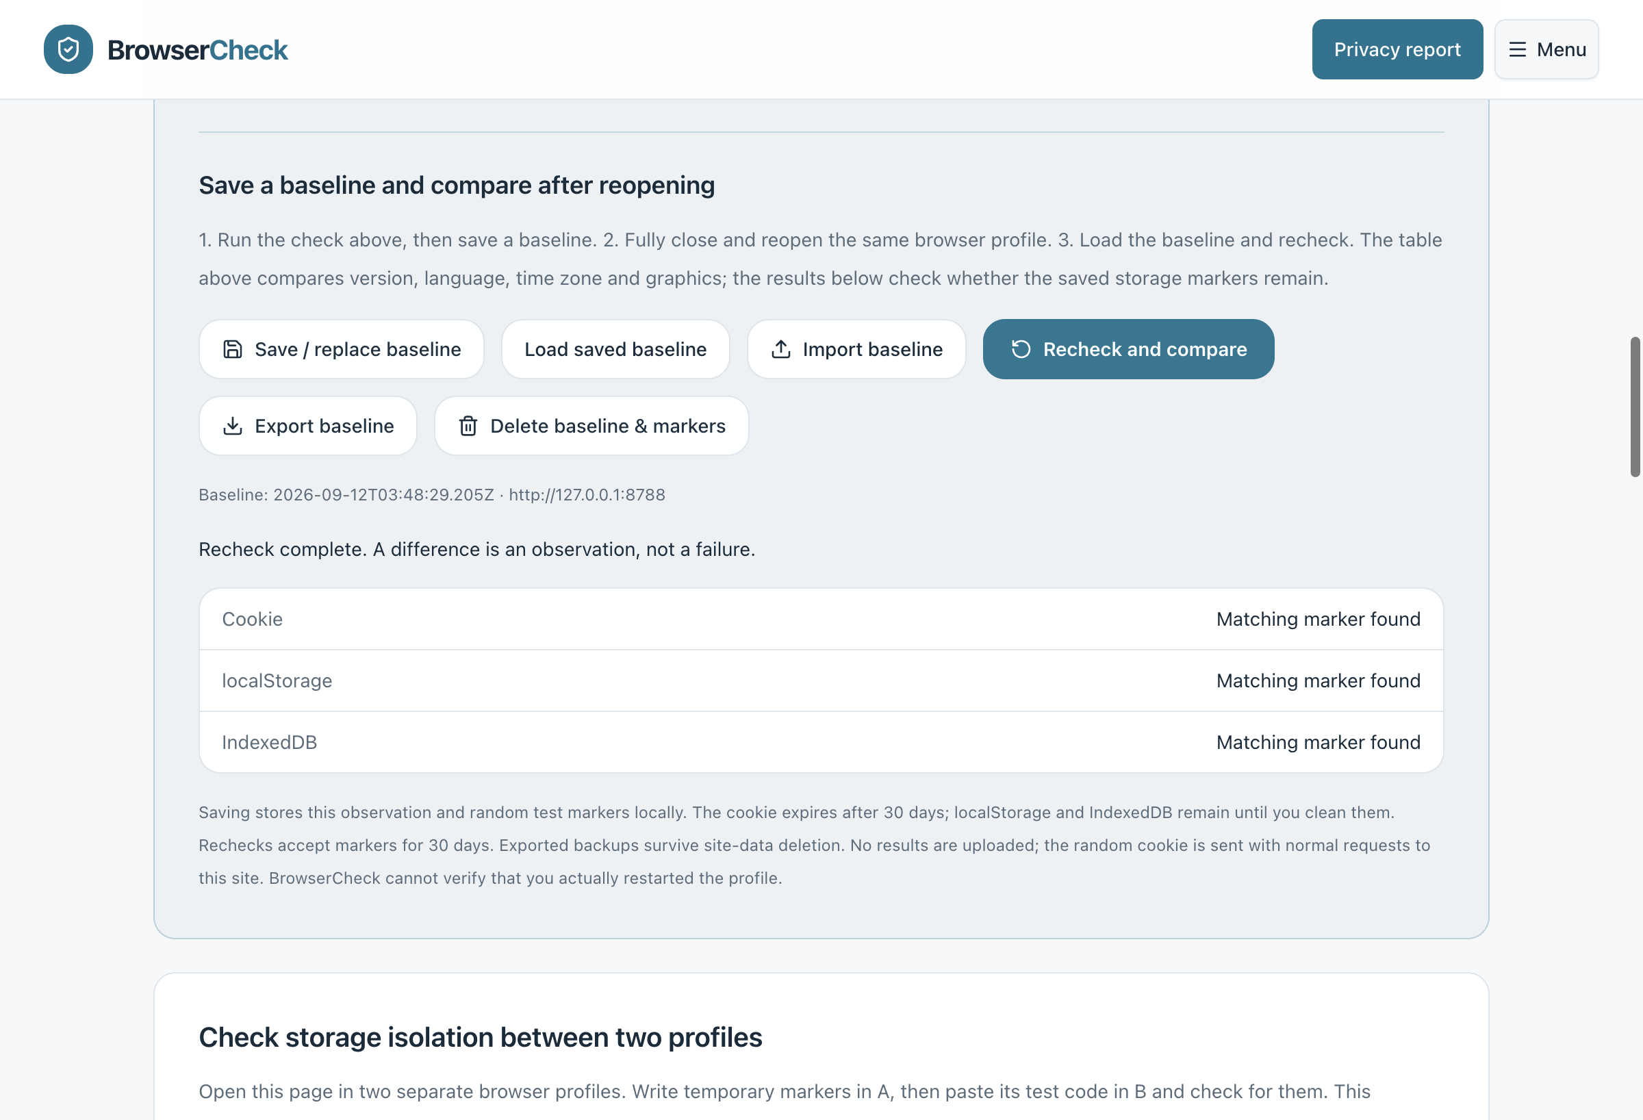Click the circular arrow recheck icon
This screenshot has width=1643, height=1120.
[x=1021, y=349]
